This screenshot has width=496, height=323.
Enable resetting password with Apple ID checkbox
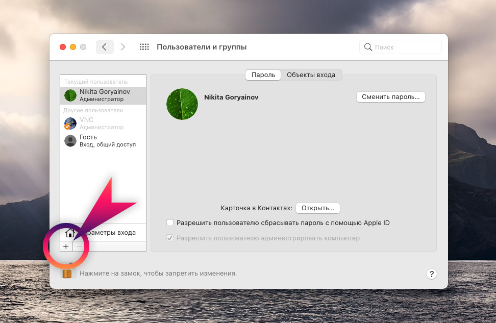(x=170, y=222)
